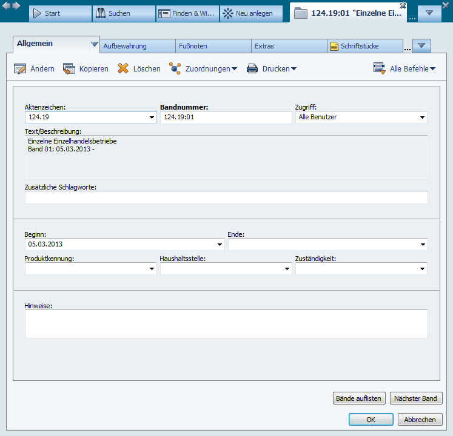Click the Nächster Band button
453x436 pixels.
416,398
